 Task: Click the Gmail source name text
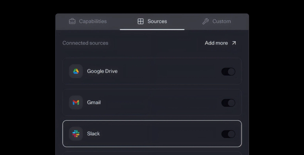[94, 103]
